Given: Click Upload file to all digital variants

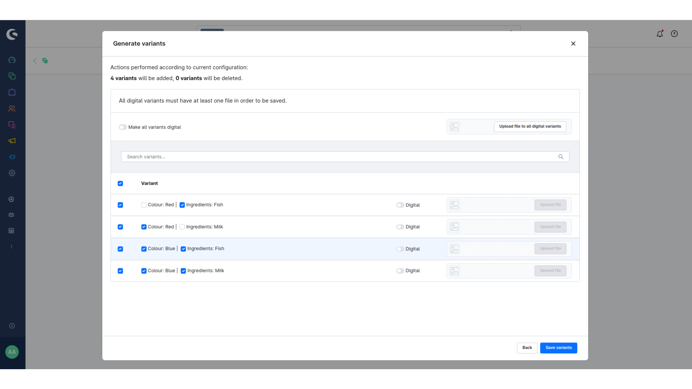Looking at the screenshot, I should click(x=530, y=126).
